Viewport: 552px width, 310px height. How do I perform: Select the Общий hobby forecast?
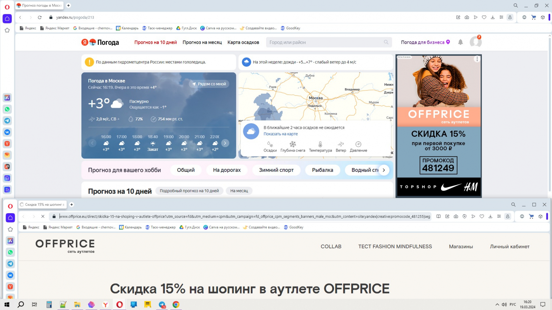point(186,170)
